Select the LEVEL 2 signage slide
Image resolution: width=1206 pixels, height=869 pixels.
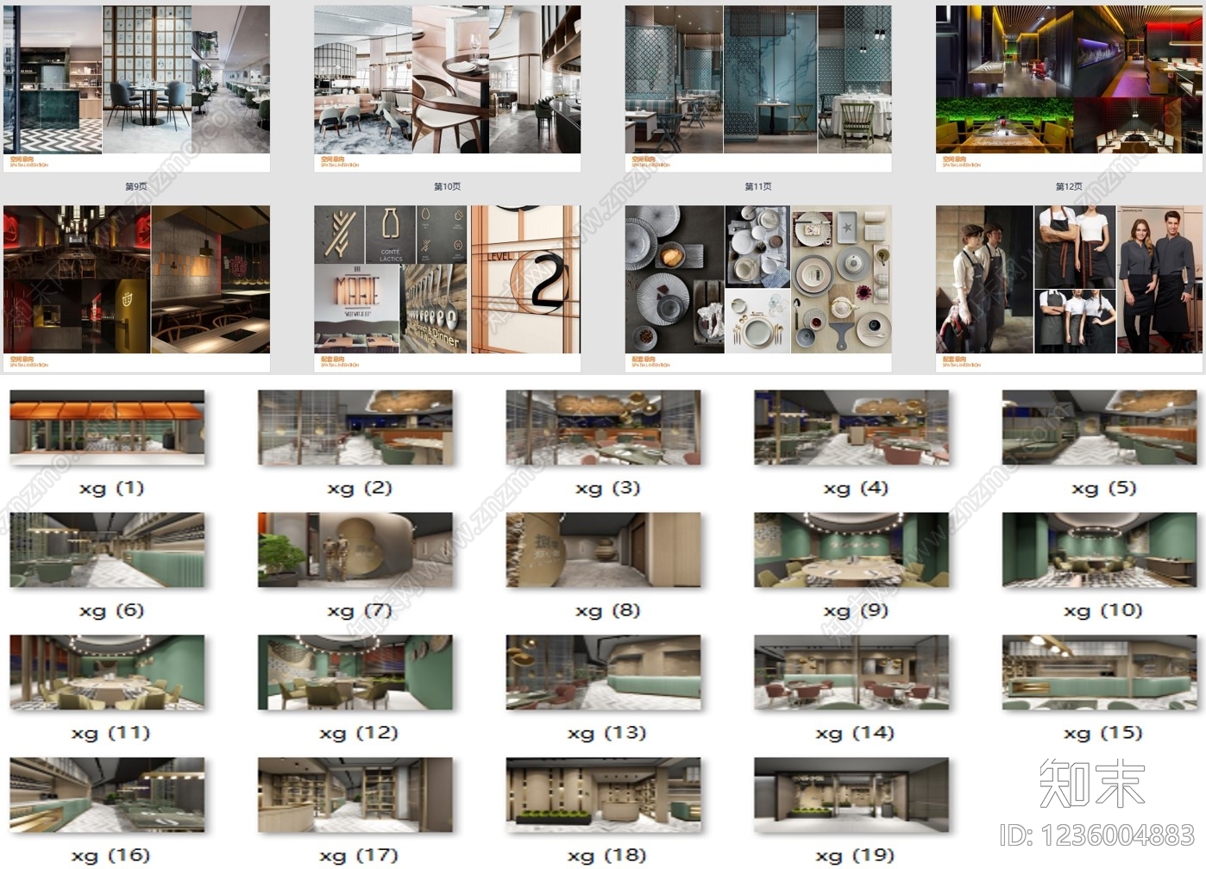(x=447, y=289)
